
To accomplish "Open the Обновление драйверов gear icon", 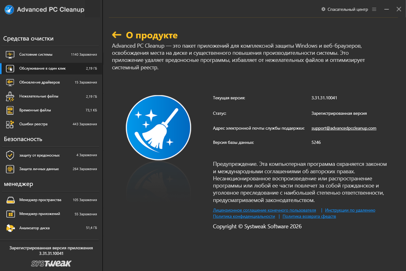I will click(x=10, y=82).
